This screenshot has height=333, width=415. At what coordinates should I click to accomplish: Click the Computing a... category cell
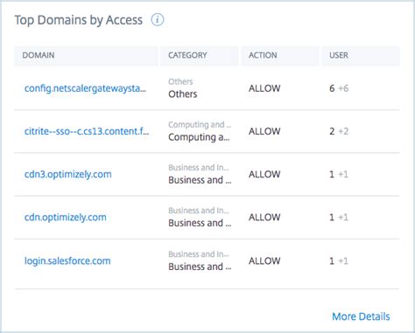coord(199,137)
